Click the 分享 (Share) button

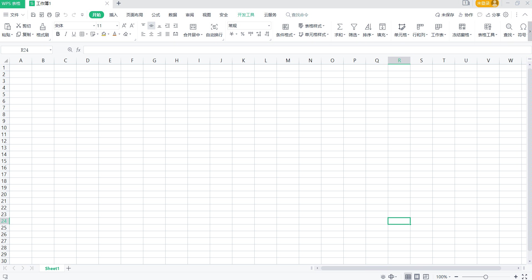tap(493, 15)
